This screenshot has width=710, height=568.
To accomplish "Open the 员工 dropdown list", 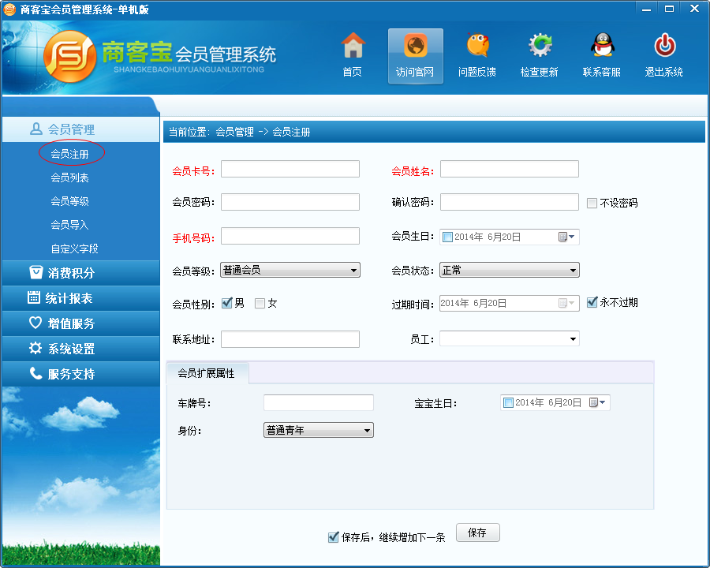I will coord(510,338).
